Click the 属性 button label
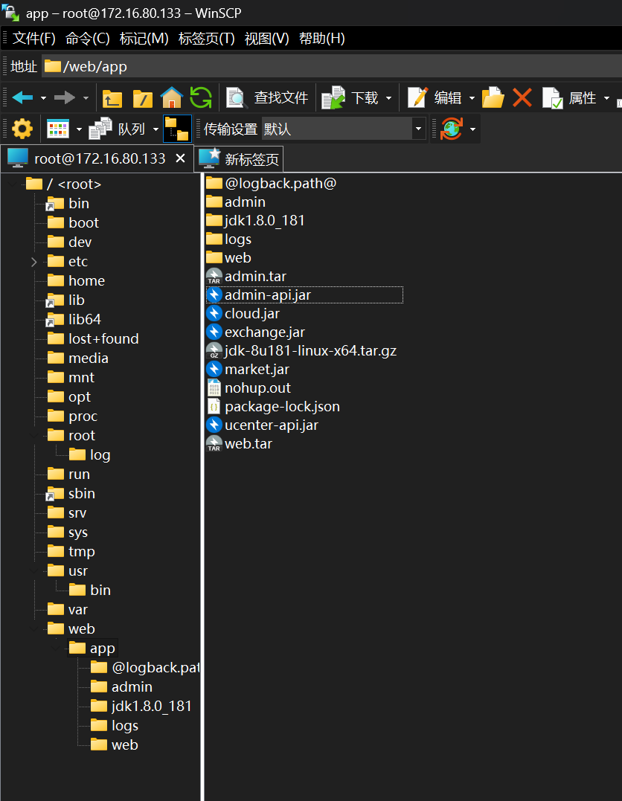Image resolution: width=622 pixels, height=801 pixels. point(583,97)
